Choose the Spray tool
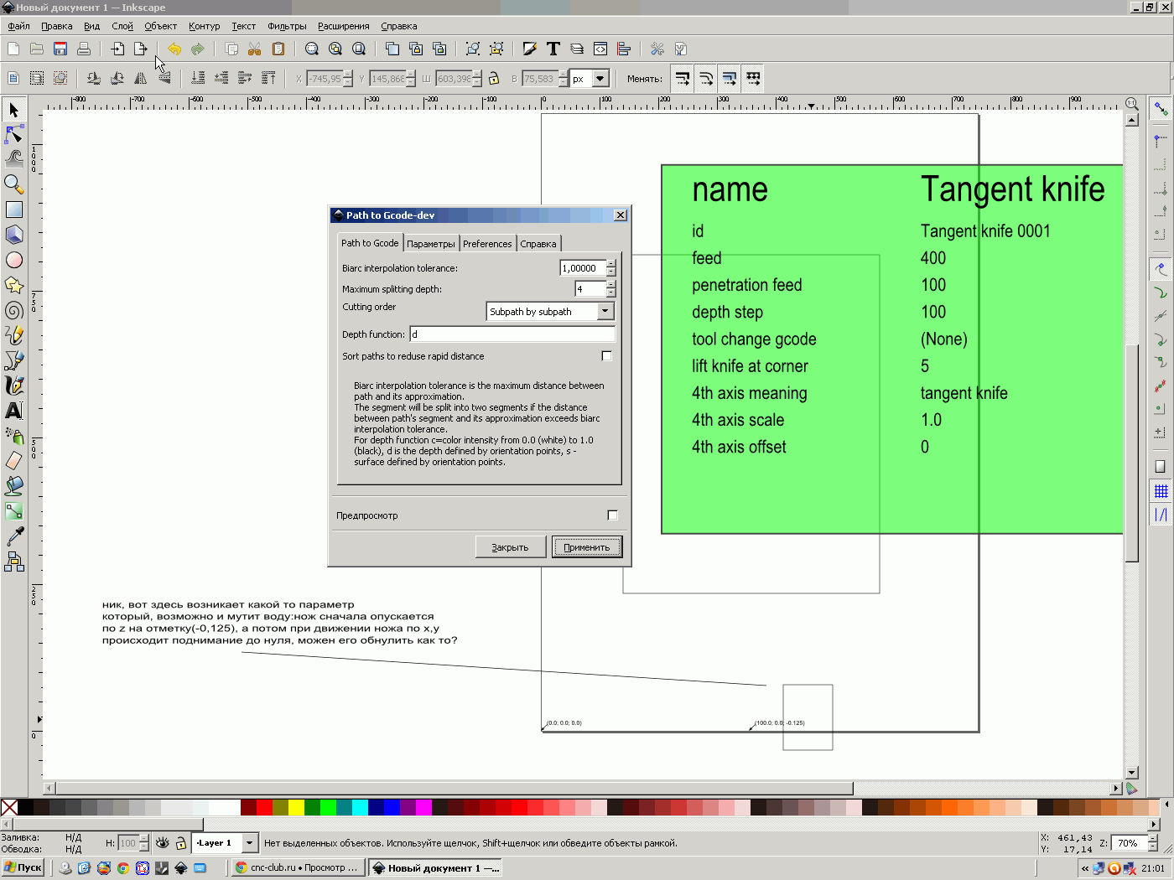Viewport: 1174px width, 880px height. tap(13, 436)
